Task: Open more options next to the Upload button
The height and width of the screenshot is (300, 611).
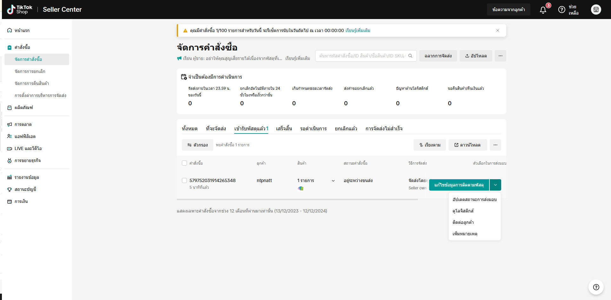Action: [x=500, y=56]
